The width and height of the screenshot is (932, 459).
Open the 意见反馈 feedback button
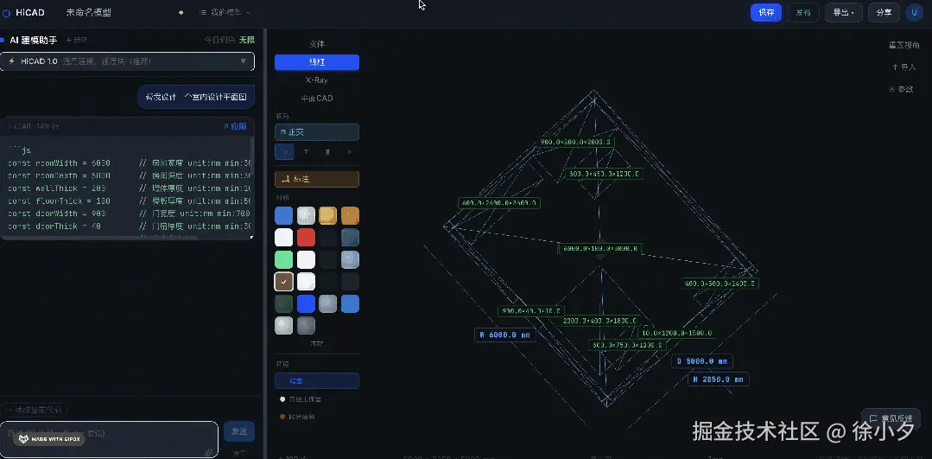(891, 418)
